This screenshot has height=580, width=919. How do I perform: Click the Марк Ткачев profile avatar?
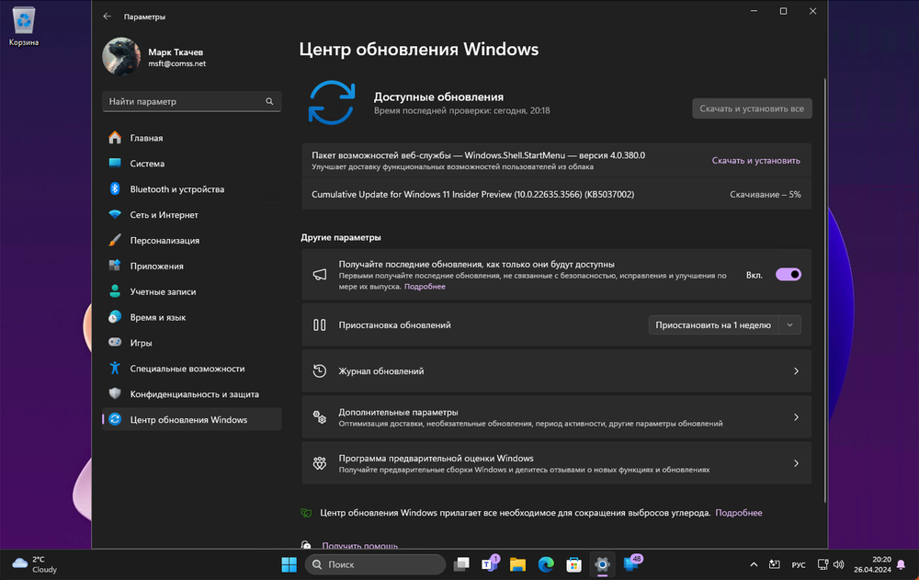121,57
